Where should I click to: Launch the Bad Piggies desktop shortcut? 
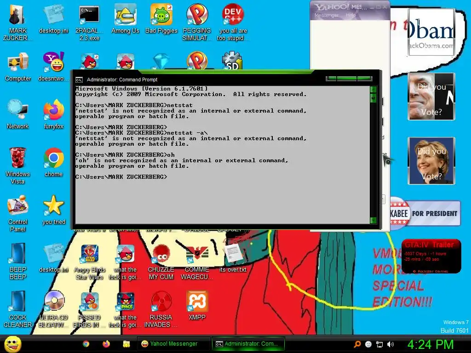point(161,19)
